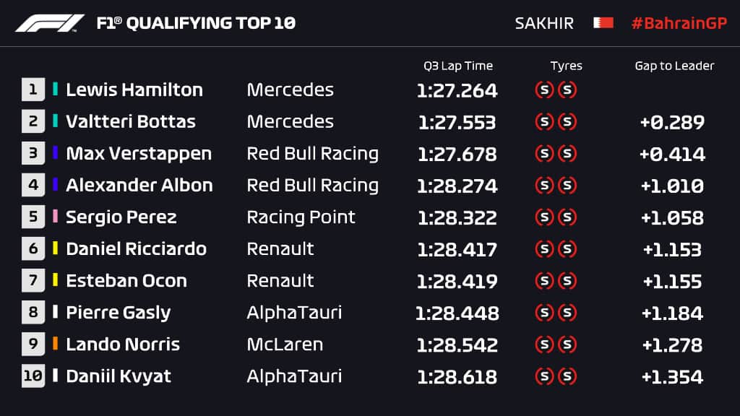Click the F1 logo in header
Screen dimensions: 740x416
tap(50, 23)
